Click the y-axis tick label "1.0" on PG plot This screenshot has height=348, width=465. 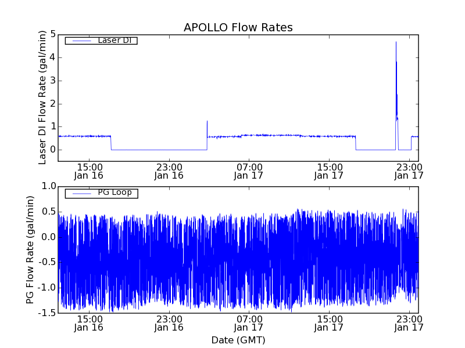[49, 186]
